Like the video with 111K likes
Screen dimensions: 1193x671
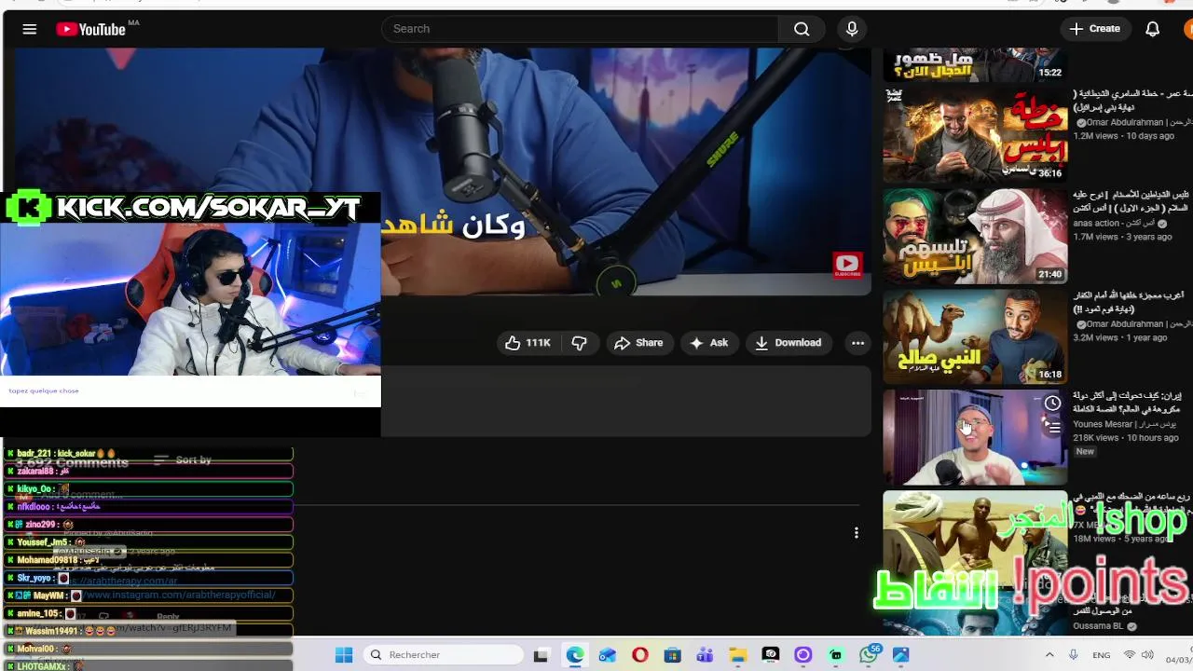(x=528, y=343)
